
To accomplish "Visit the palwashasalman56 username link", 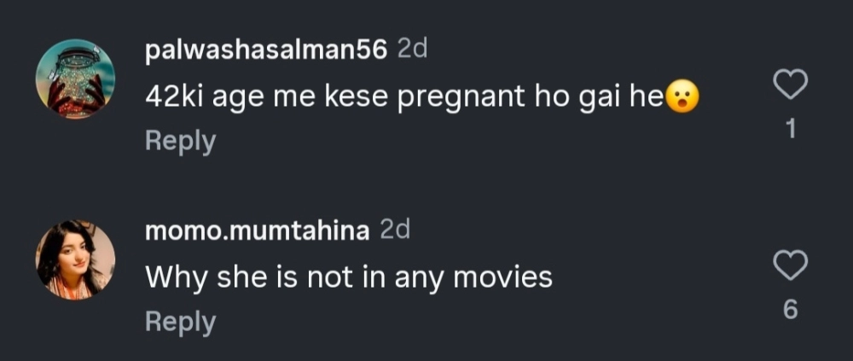I will click(x=266, y=51).
